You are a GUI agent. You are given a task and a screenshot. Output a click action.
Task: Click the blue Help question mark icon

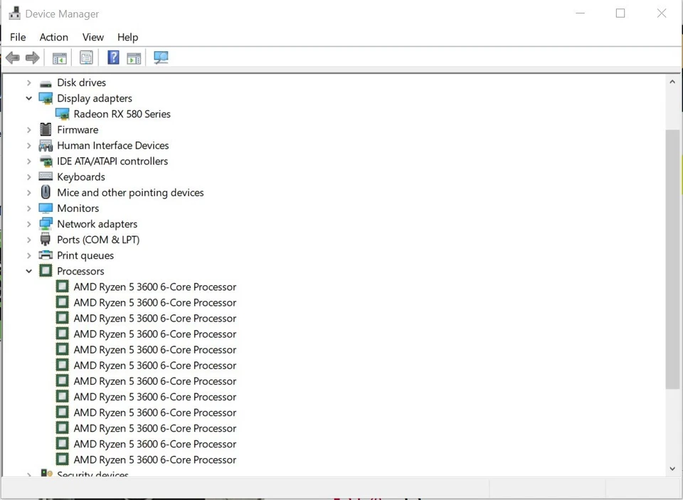[113, 58]
